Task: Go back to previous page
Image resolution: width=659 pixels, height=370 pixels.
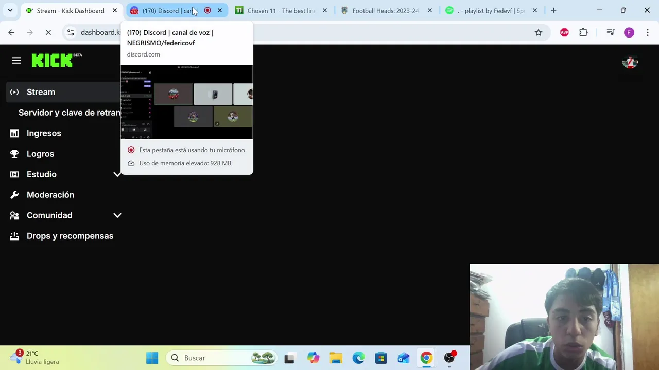Action: (x=11, y=32)
